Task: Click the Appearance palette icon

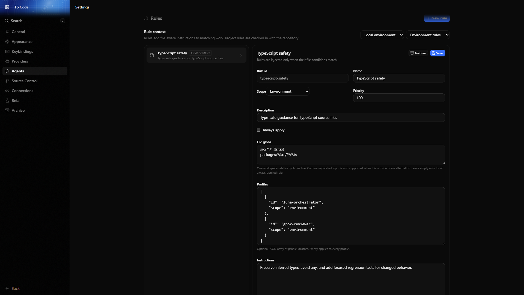Action: (x=7, y=42)
